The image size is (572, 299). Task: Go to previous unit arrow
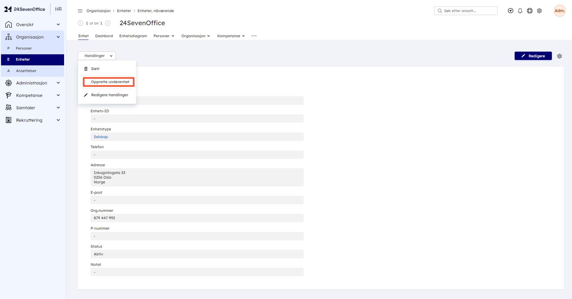pos(81,23)
